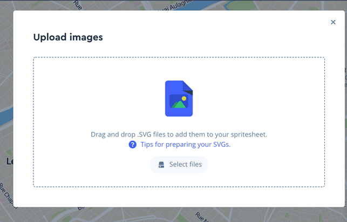Click the Upload images heading

point(68,37)
